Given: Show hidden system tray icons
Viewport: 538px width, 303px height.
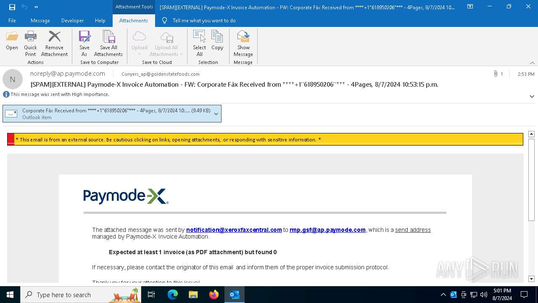Looking at the screenshot, I should (443, 295).
